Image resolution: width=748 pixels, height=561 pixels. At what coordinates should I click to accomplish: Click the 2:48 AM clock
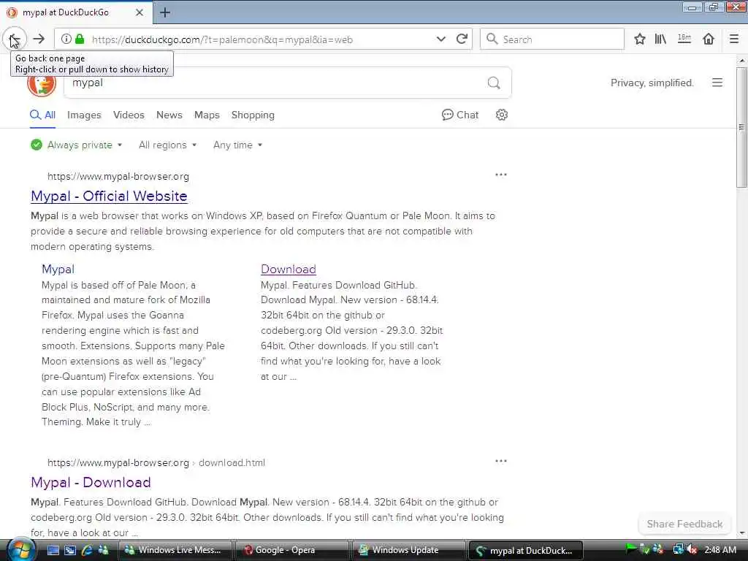pyautogui.click(x=720, y=549)
